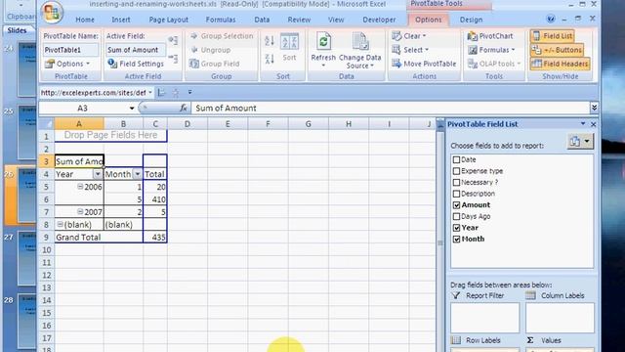Expand entire field icon
The height and width of the screenshot is (352, 625).
tap(173, 40)
